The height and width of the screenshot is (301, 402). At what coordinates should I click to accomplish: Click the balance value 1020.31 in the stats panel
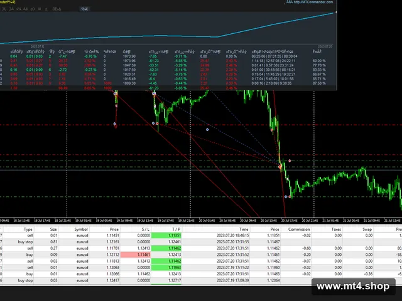click(x=129, y=75)
